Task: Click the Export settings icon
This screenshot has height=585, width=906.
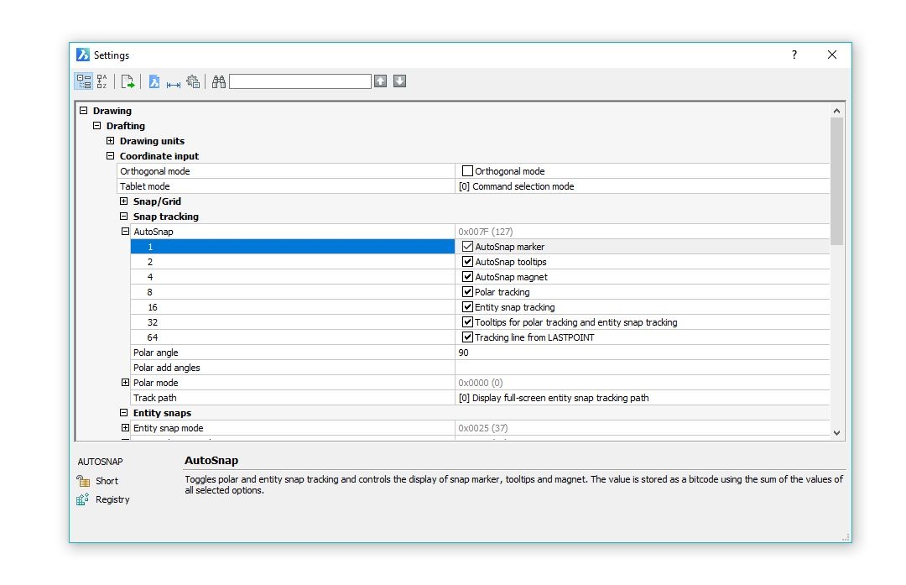Action: click(x=128, y=81)
